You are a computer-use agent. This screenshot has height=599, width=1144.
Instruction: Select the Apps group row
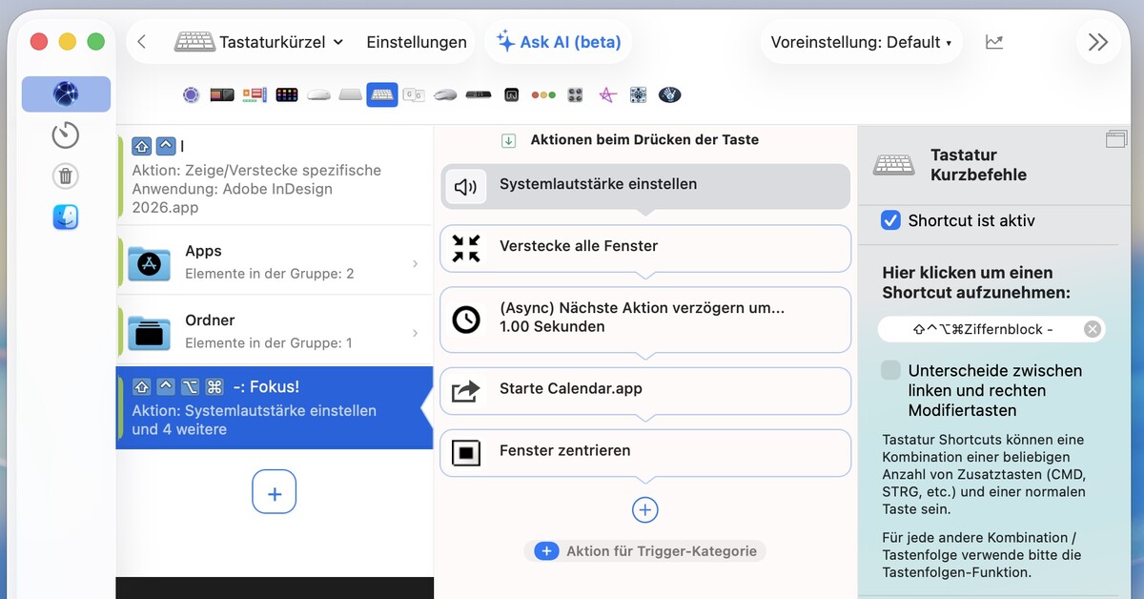pyautogui.click(x=275, y=261)
